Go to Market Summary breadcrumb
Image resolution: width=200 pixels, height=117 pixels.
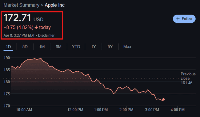point(22,5)
